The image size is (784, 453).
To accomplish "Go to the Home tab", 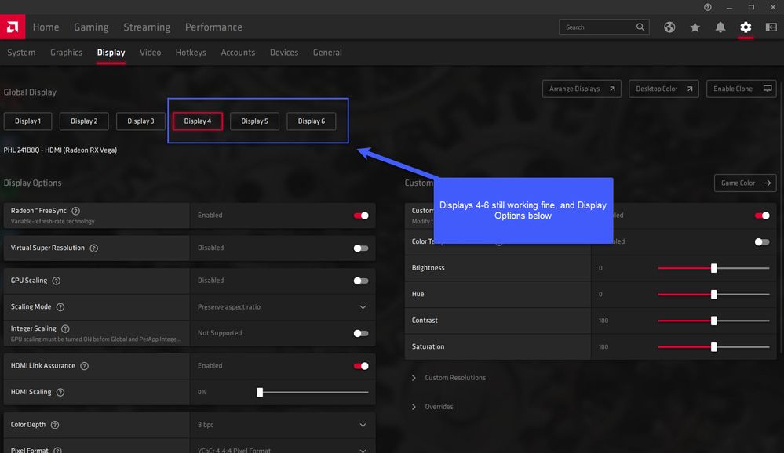I will tap(46, 27).
